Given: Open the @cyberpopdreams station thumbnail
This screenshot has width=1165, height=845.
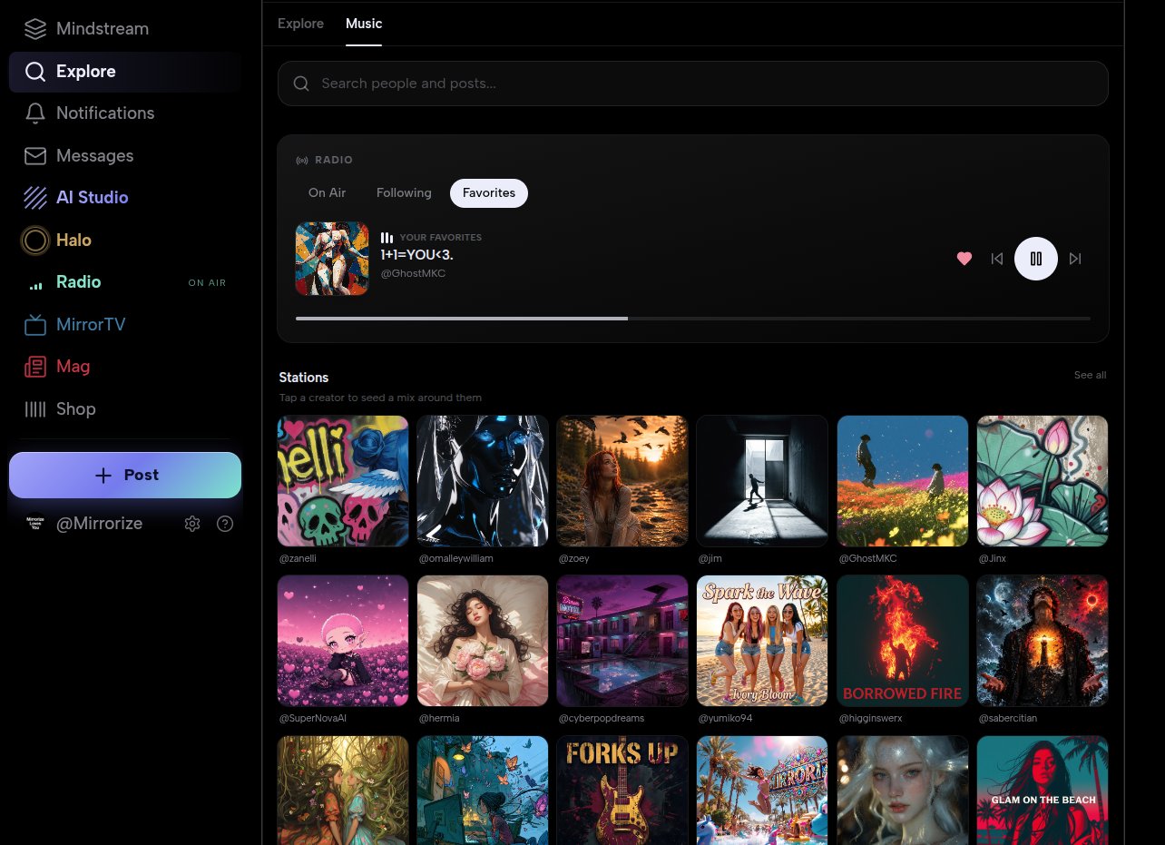Looking at the screenshot, I should [x=622, y=641].
